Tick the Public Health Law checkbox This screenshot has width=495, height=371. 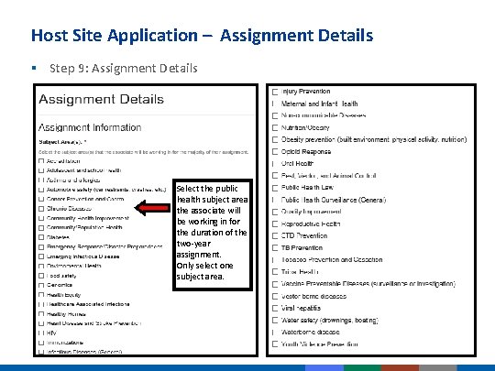(275, 188)
